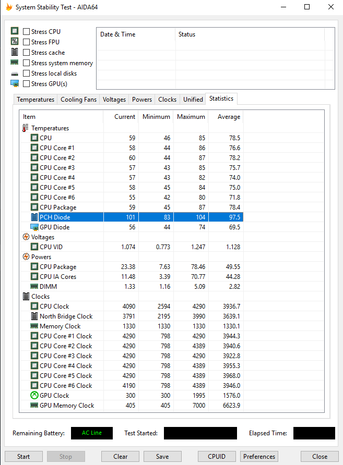Select the CPU Core #2 Clock row label

[66, 346]
